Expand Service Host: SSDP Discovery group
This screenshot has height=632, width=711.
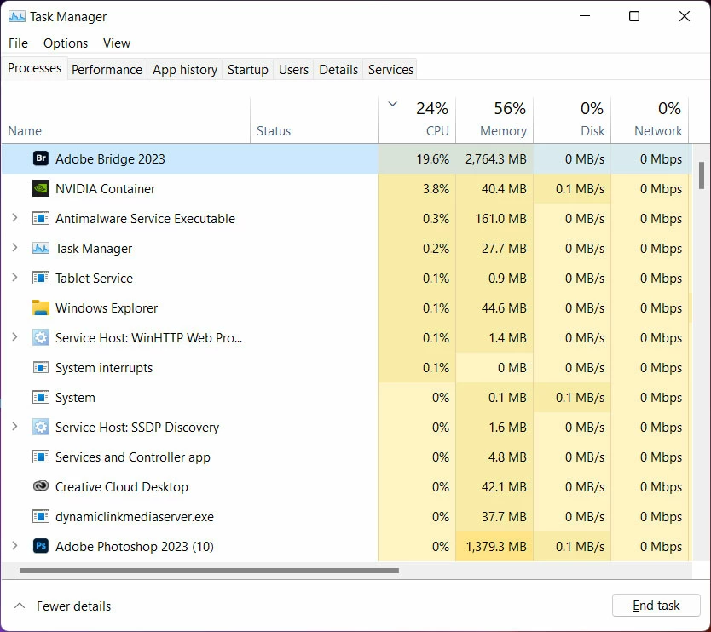pyautogui.click(x=14, y=427)
